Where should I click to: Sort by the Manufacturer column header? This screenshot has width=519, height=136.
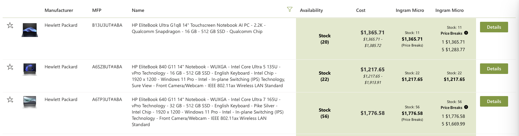click(59, 10)
